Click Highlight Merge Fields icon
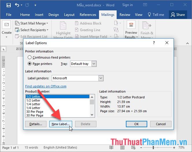 (x=63, y=25)
